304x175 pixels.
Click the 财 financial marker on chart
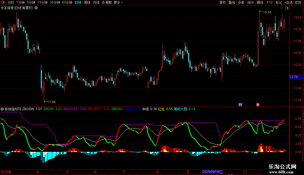tap(241, 105)
